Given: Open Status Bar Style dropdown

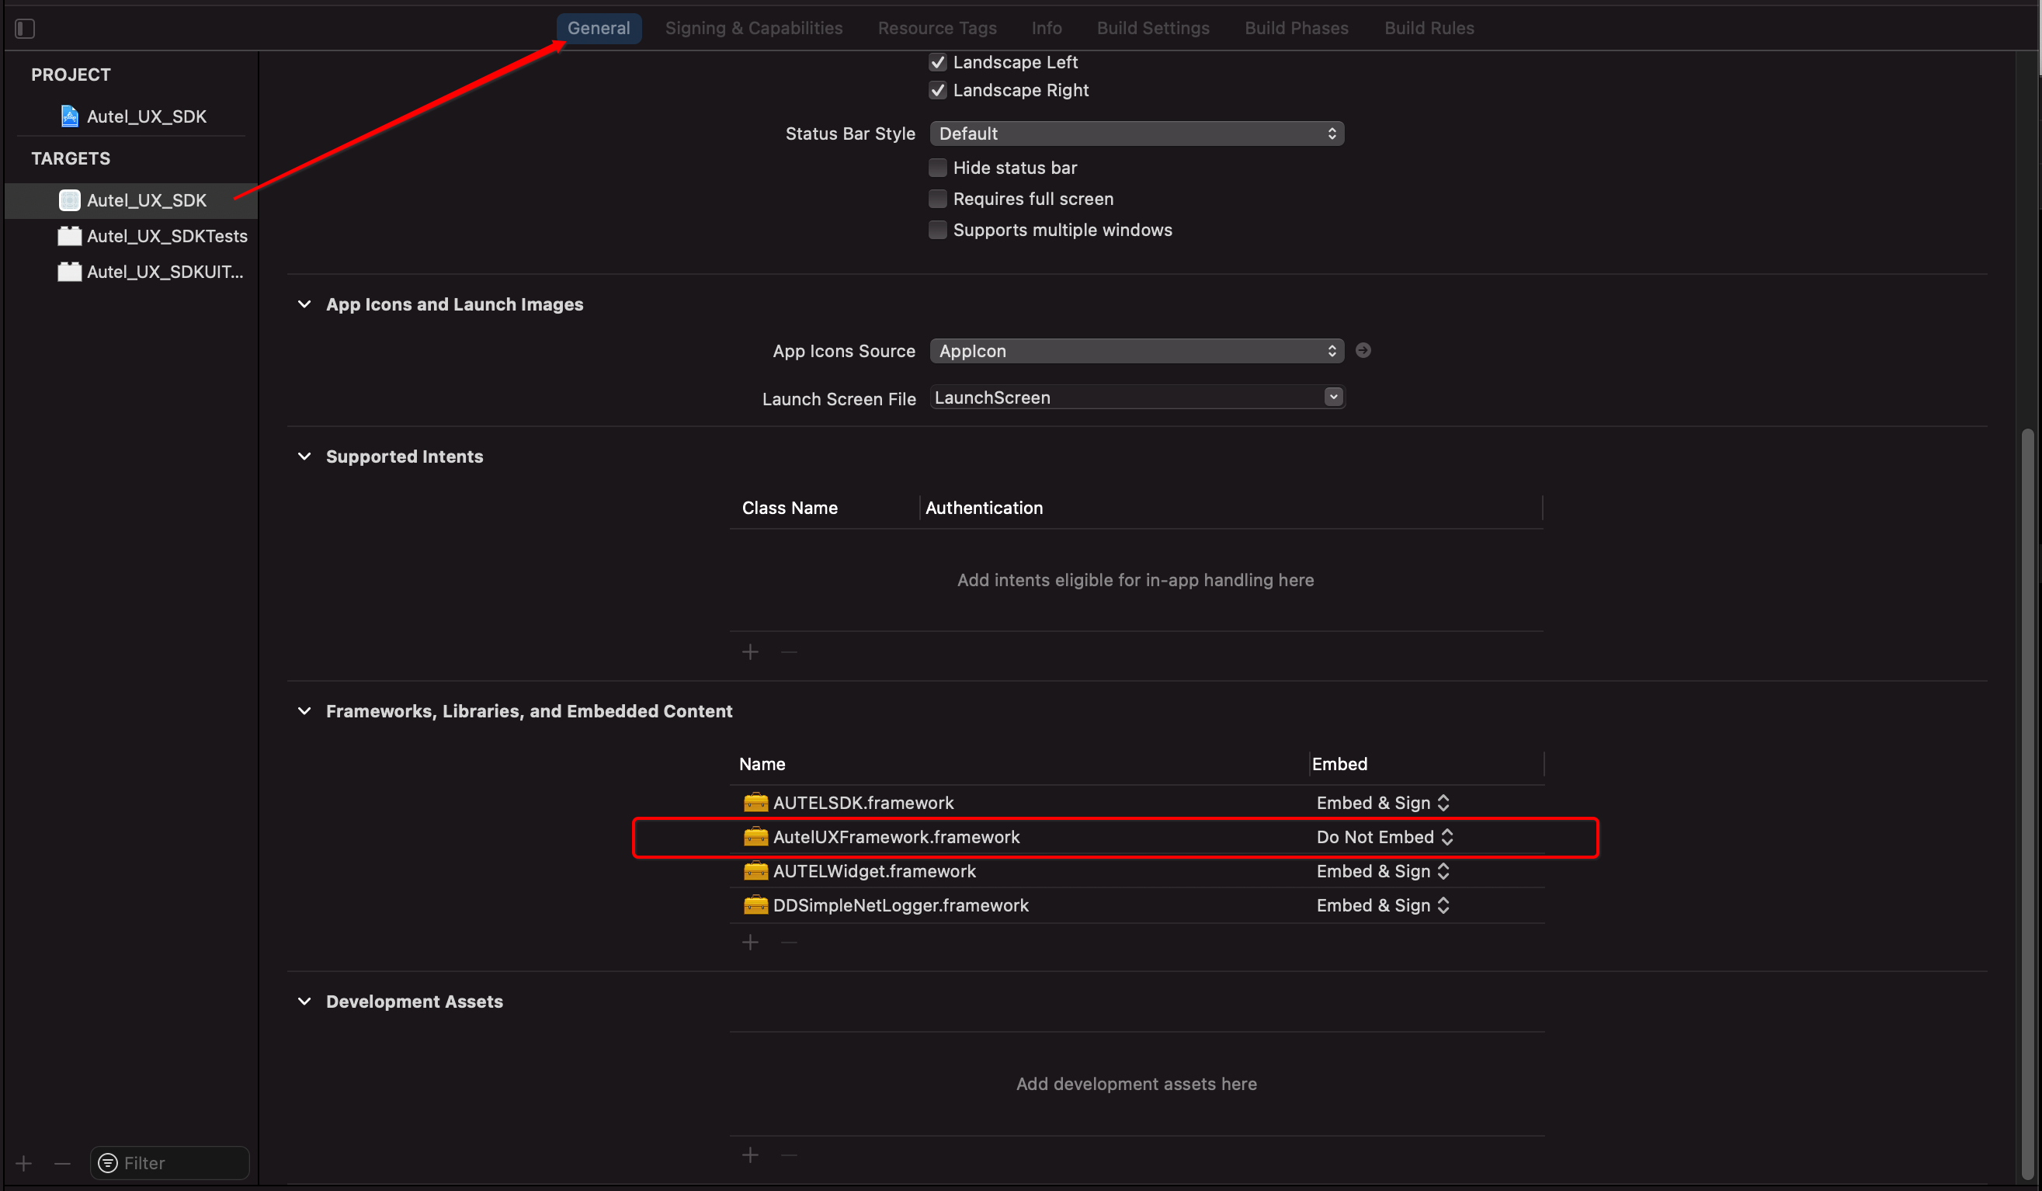Looking at the screenshot, I should tap(1134, 132).
